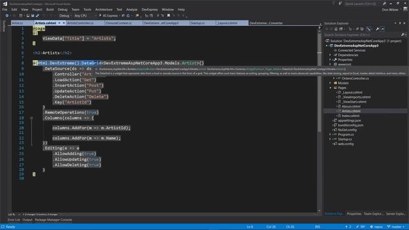Select OrdersController.cs in Solution Explorer
Screen dimensions: 409x230
click(355, 78)
